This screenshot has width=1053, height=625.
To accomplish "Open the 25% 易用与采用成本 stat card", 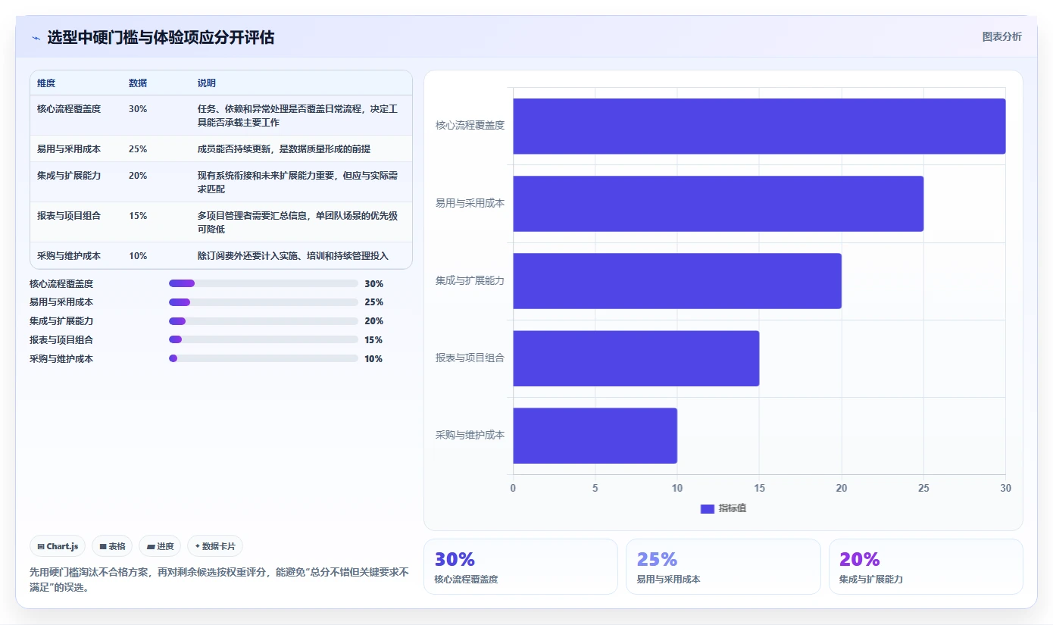I will coord(723,567).
